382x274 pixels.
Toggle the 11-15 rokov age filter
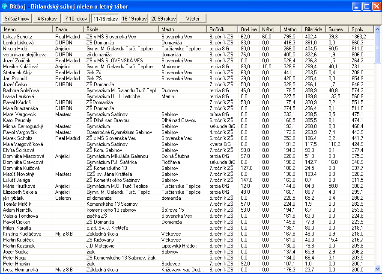105,19
